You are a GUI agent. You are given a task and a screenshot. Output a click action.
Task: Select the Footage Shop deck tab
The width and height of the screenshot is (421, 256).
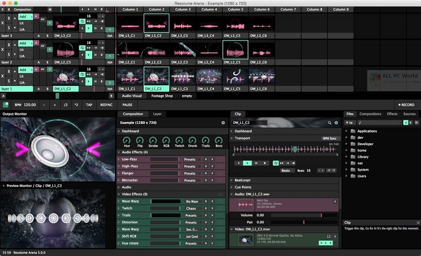162,96
